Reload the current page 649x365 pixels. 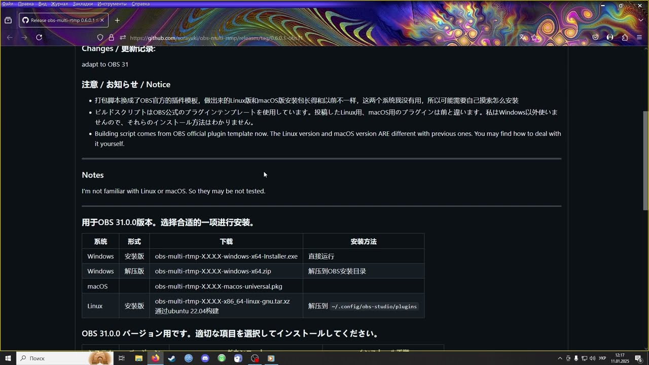point(39,38)
